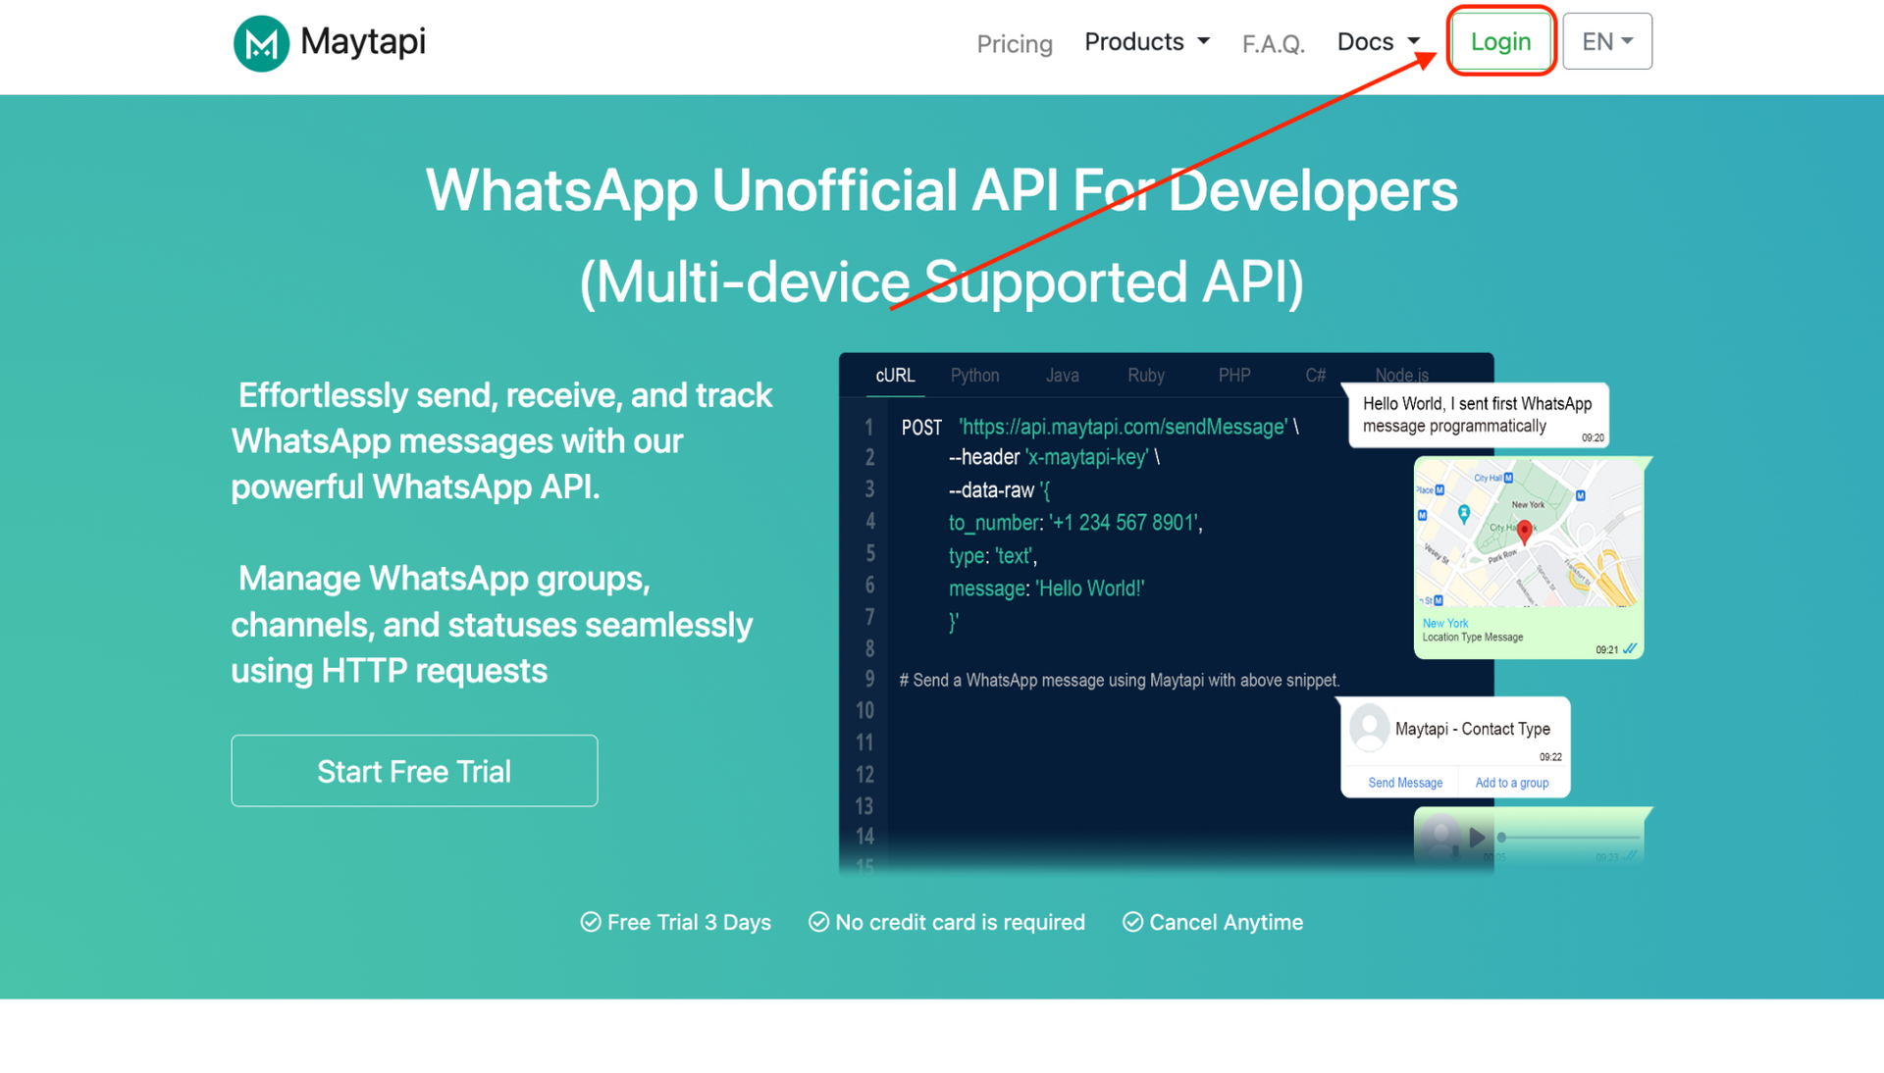The width and height of the screenshot is (1884, 1073).
Task: Click the API URL 'https://api.maytapi.com/sendMessage'
Action: 1123,427
